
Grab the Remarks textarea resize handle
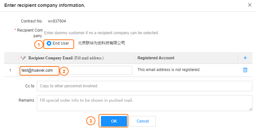[x=250, y=109]
